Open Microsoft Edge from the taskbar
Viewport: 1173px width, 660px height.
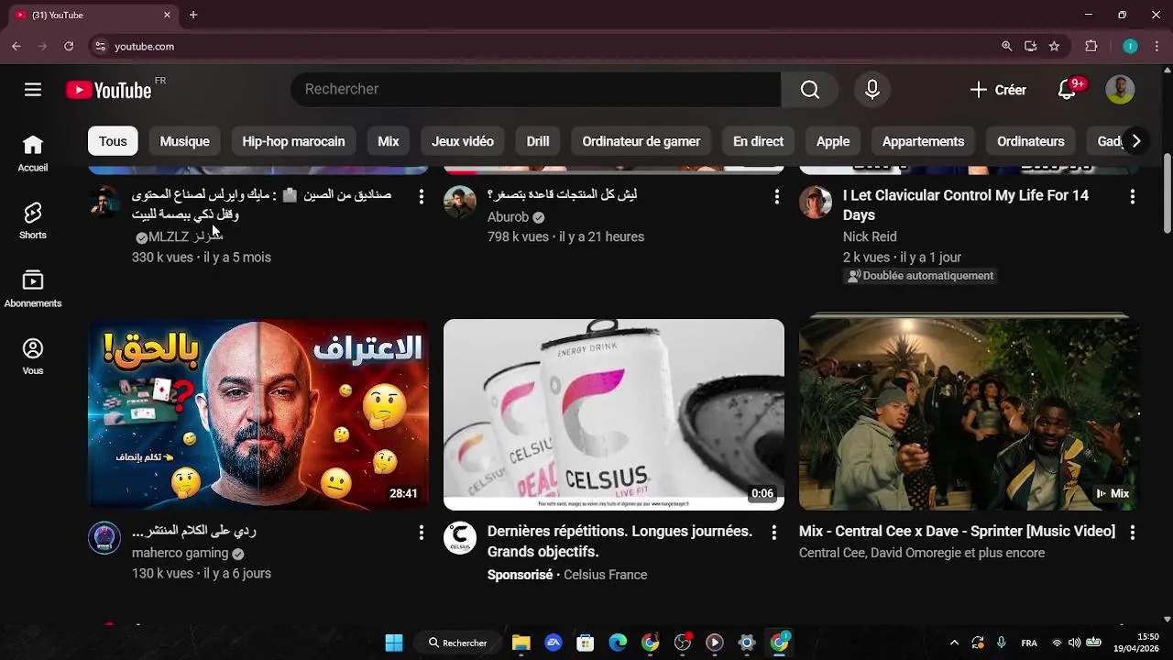[618, 643]
